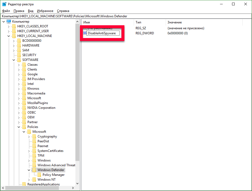The height and width of the screenshot is (191, 252).
Task: Click the SECURITY folder icon
Action: [x=19, y=55]
